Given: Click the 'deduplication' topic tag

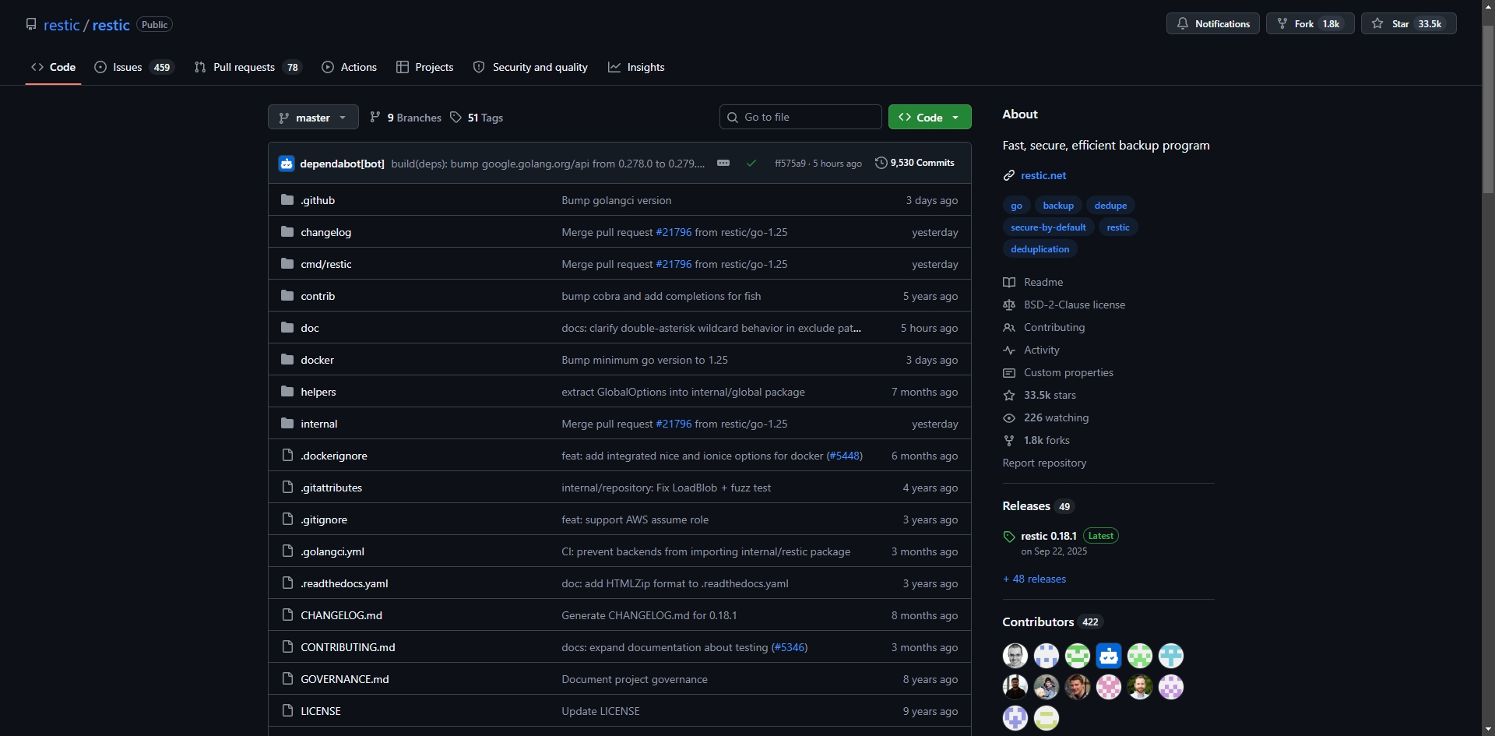Looking at the screenshot, I should tap(1039, 249).
